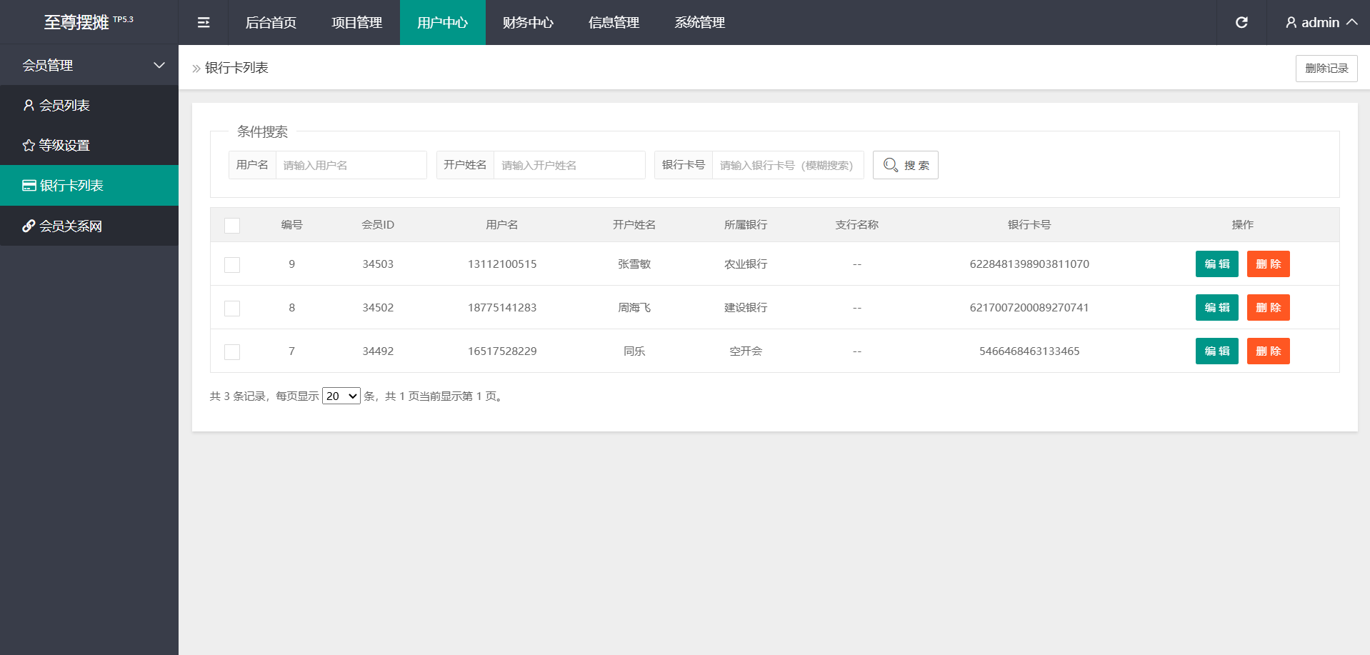This screenshot has width=1370, height=655.
Task: Open the per-page count dropdown showing 20
Action: (341, 396)
